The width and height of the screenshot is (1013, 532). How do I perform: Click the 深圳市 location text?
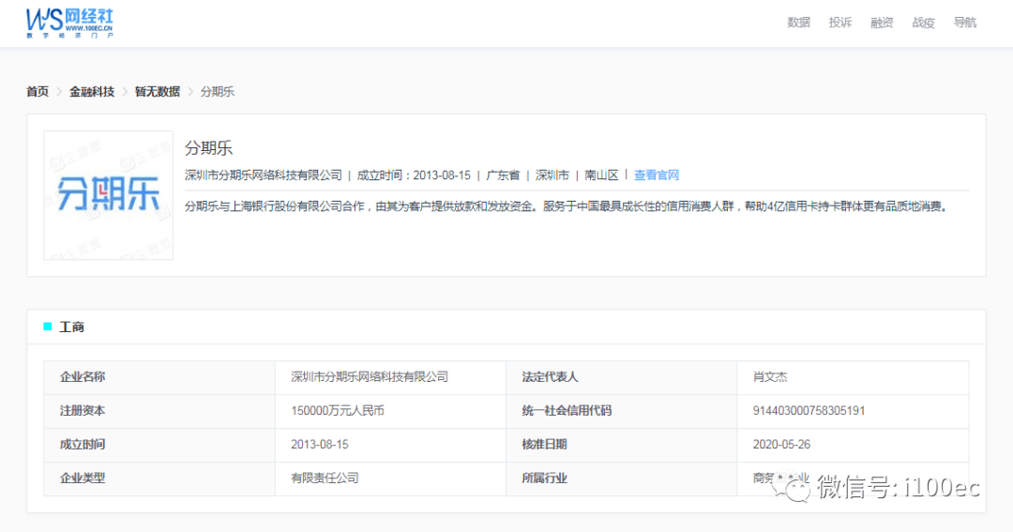552,175
